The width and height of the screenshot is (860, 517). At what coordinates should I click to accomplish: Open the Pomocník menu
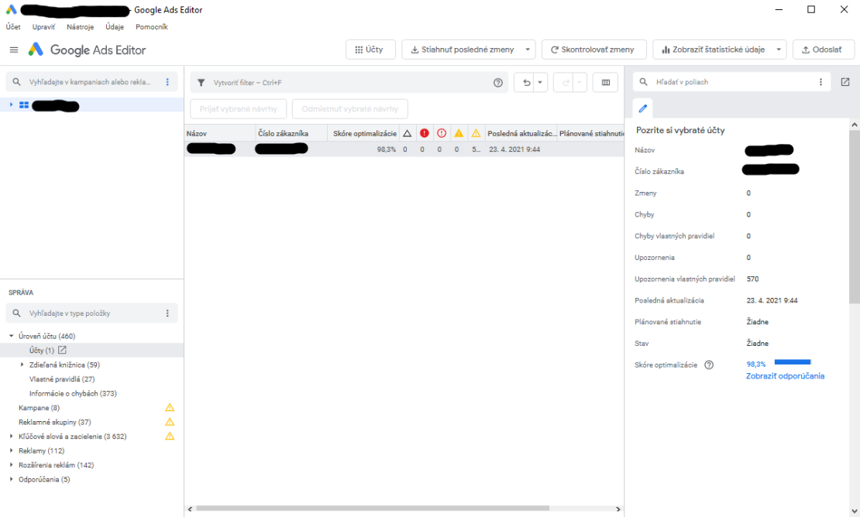point(151,27)
